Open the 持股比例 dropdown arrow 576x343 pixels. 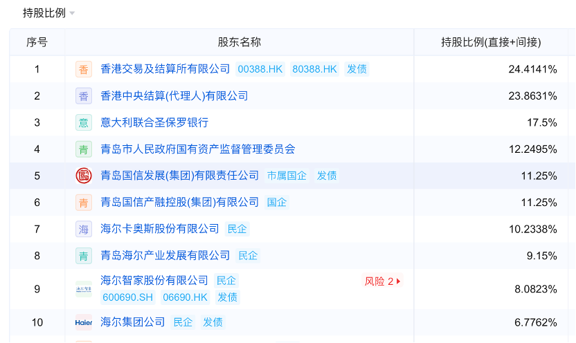[73, 14]
